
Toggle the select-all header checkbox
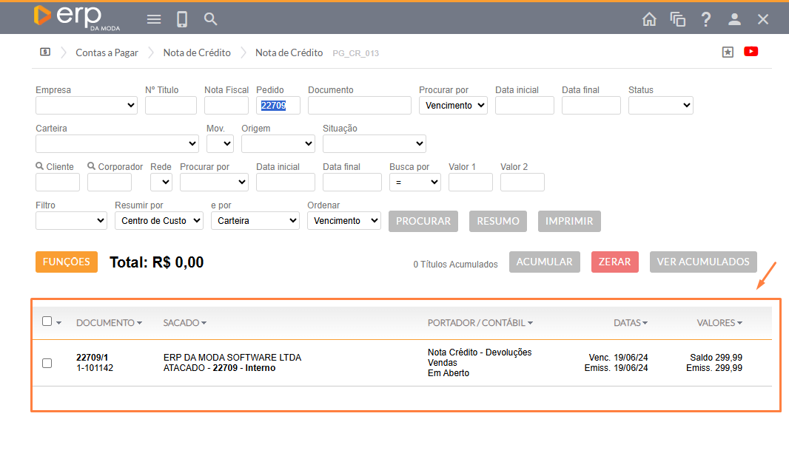click(x=47, y=321)
